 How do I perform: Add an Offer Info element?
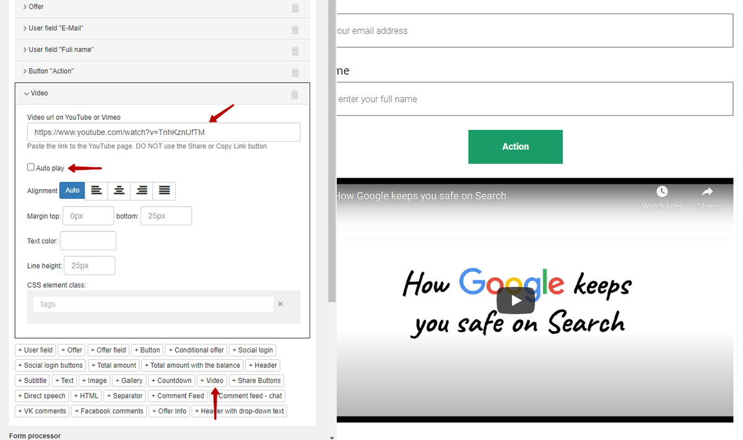(169, 411)
